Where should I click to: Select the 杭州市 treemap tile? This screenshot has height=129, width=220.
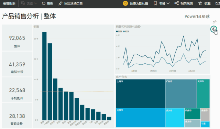coord(192,114)
